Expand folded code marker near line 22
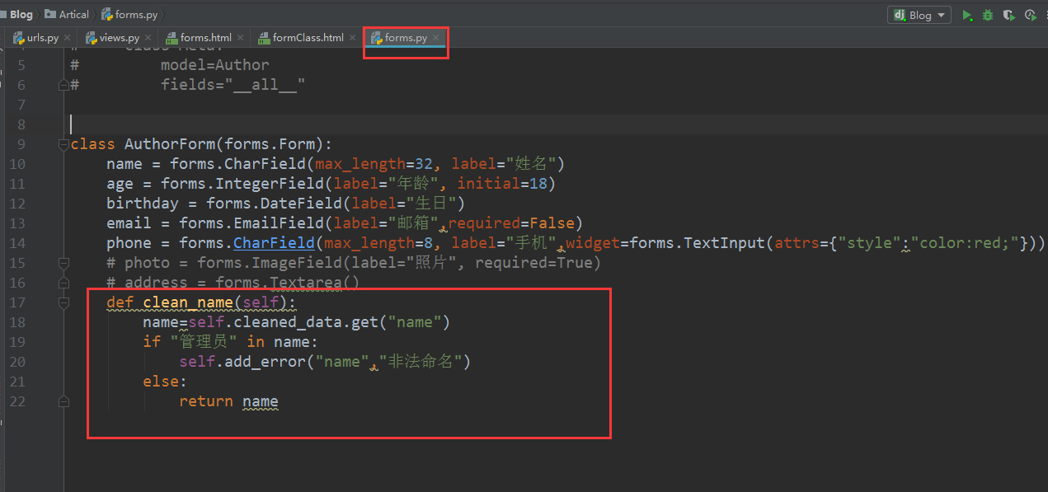The height and width of the screenshot is (492, 1048). (64, 401)
